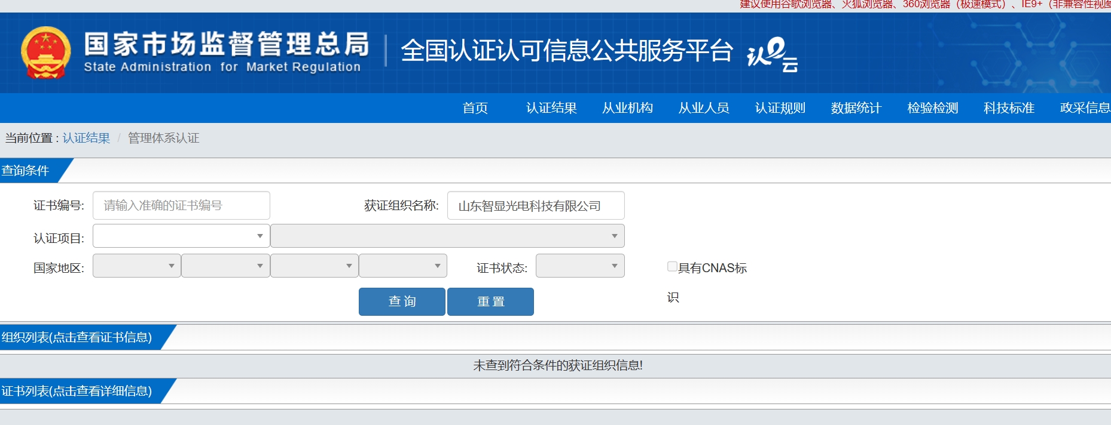1111x425 pixels.
Task: Open the 认证规则 navigation menu
Action: tap(780, 108)
